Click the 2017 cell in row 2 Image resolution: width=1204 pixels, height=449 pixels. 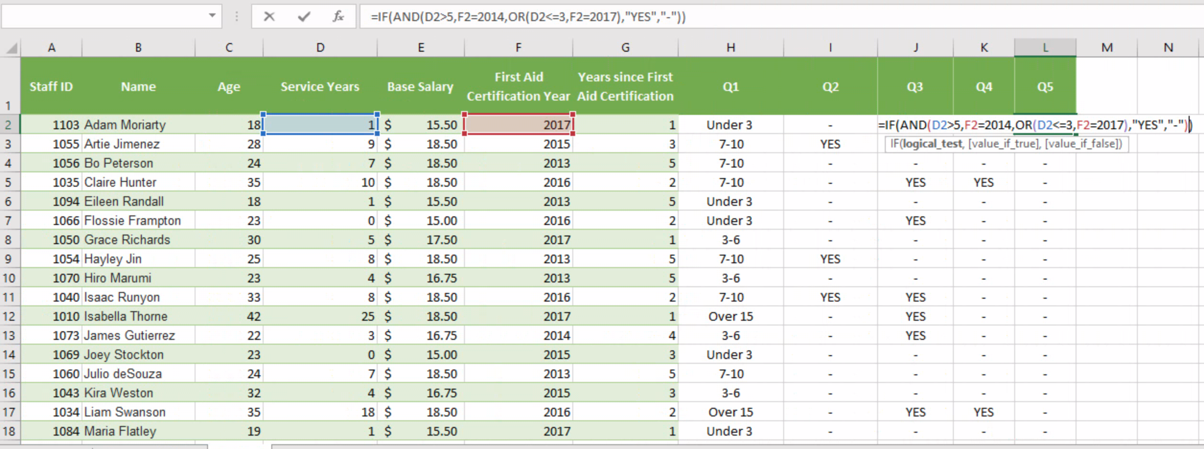[x=518, y=125]
